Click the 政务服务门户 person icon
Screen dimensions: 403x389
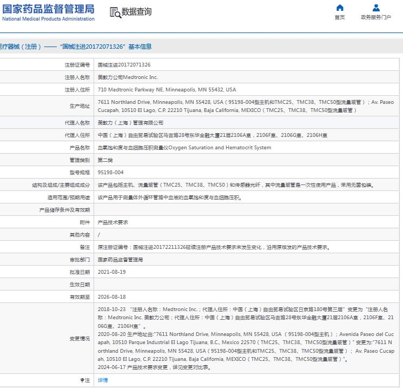click(376, 8)
